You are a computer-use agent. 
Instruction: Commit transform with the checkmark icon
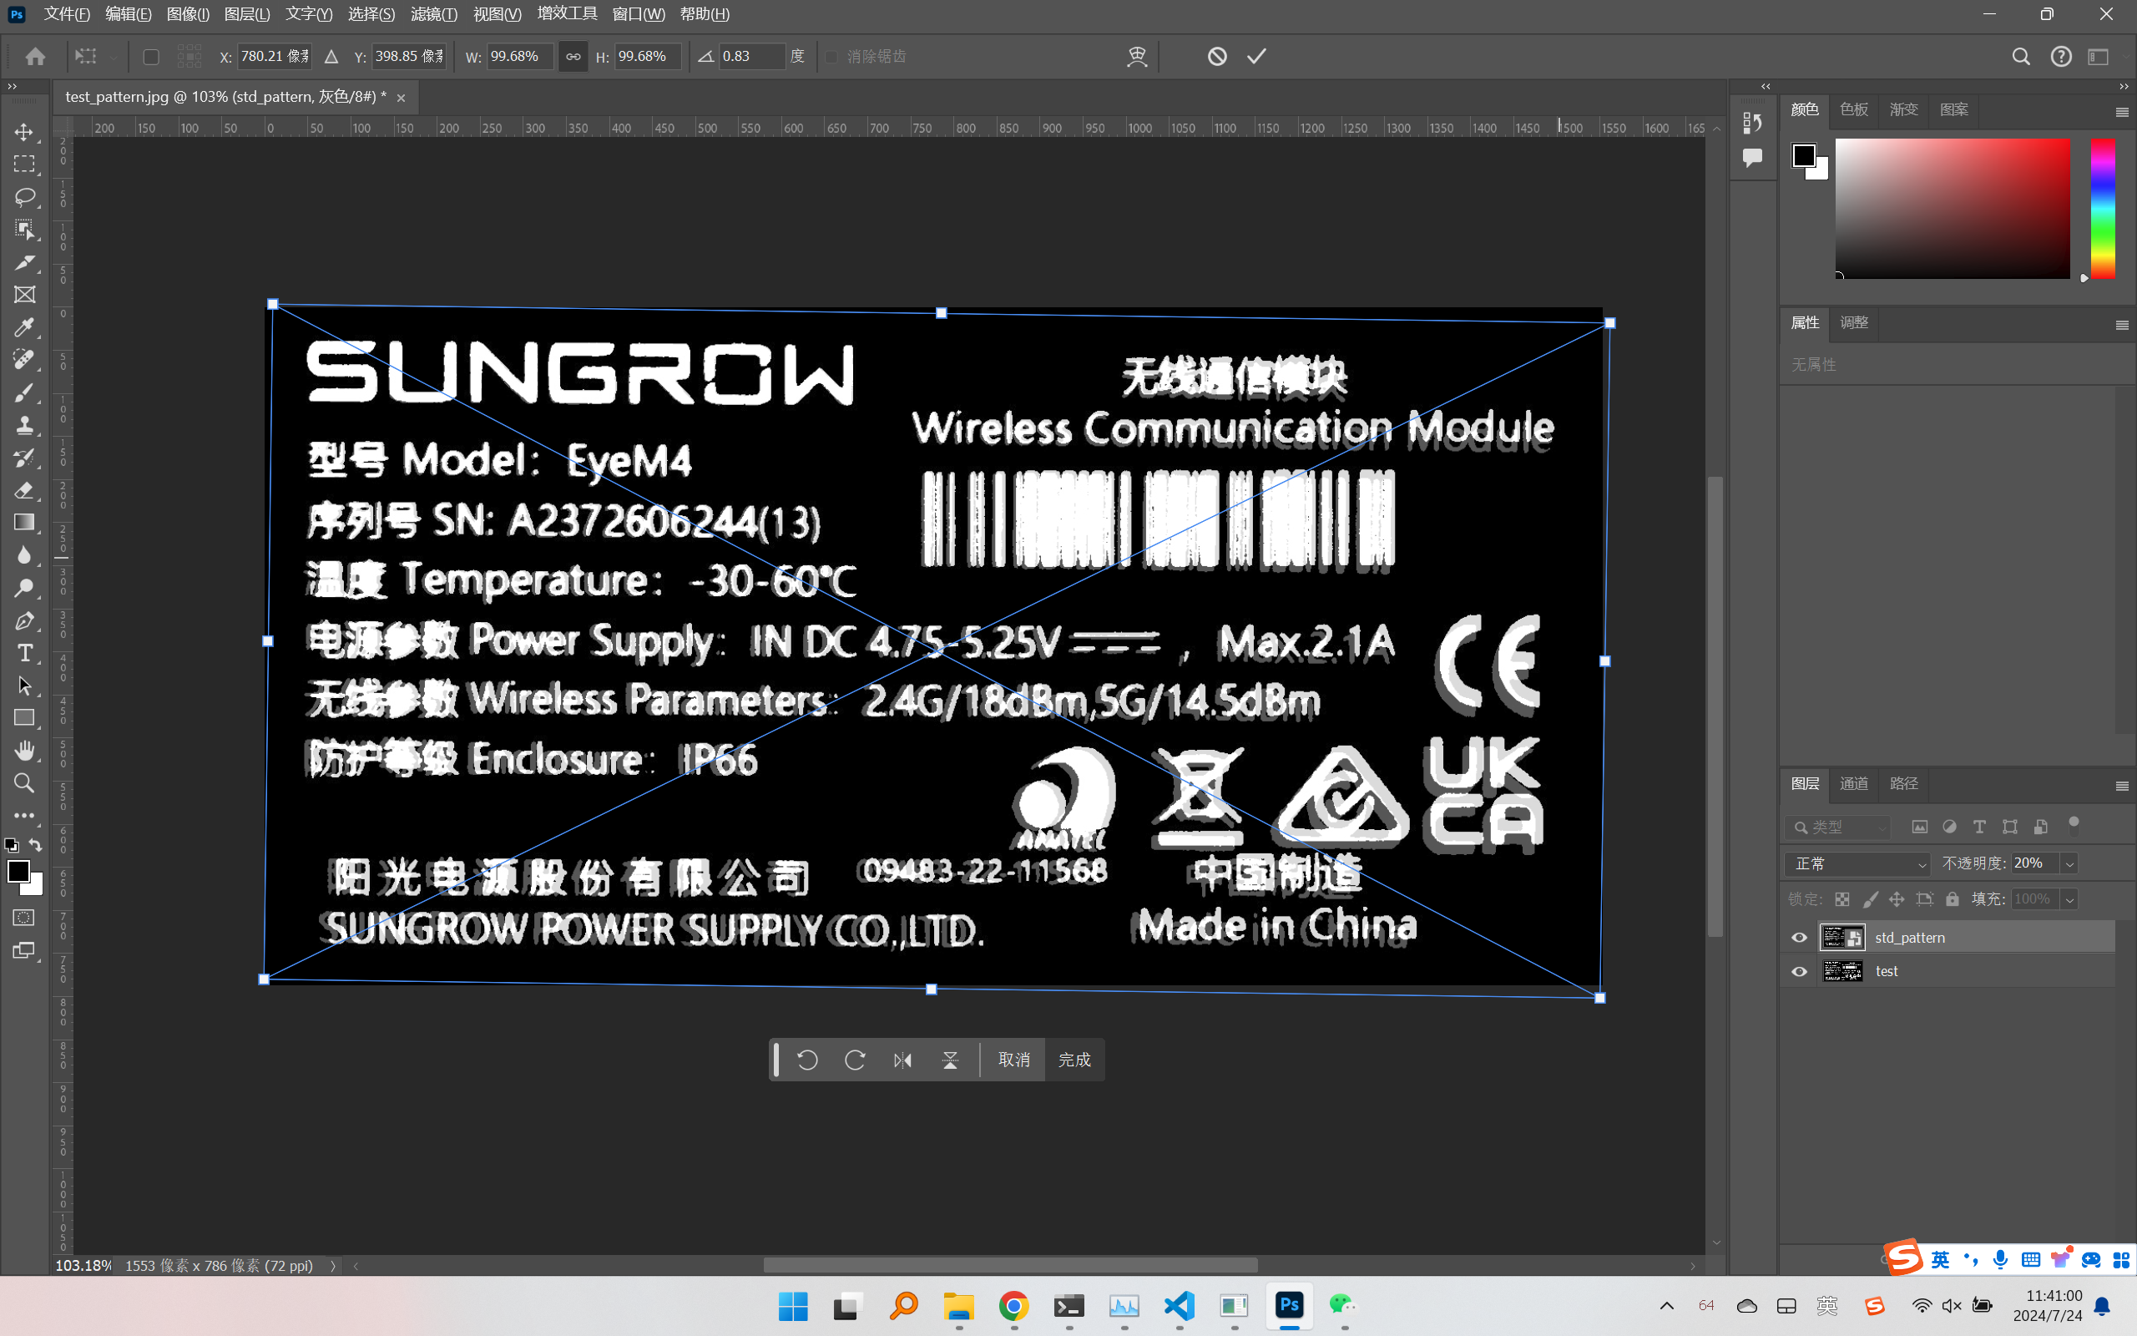(1256, 57)
